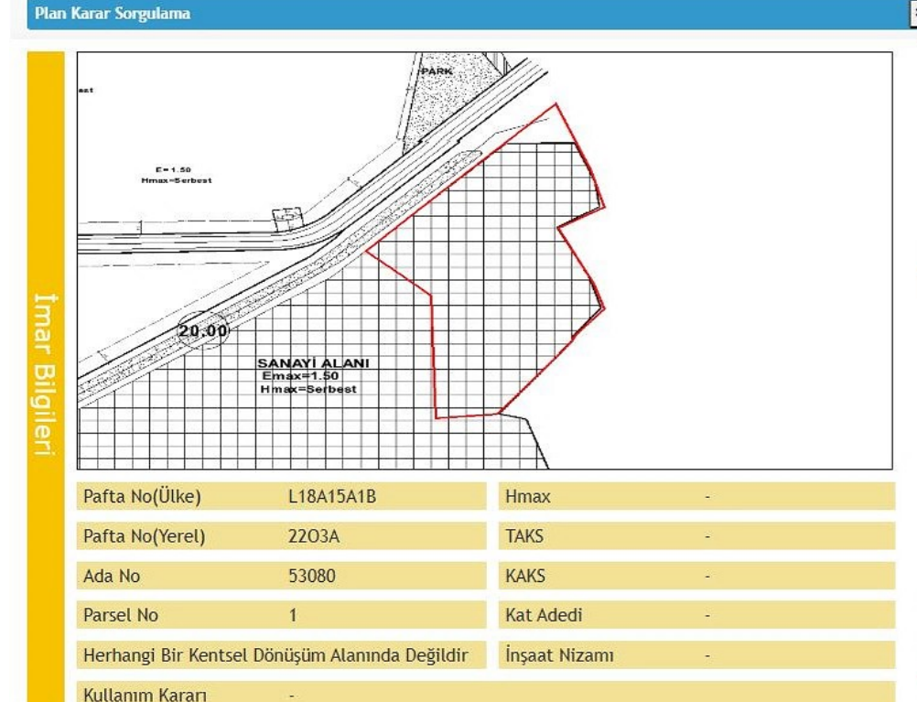Image resolution: width=917 pixels, height=702 pixels.
Task: Click the Hmax field row
Action: tap(696, 497)
